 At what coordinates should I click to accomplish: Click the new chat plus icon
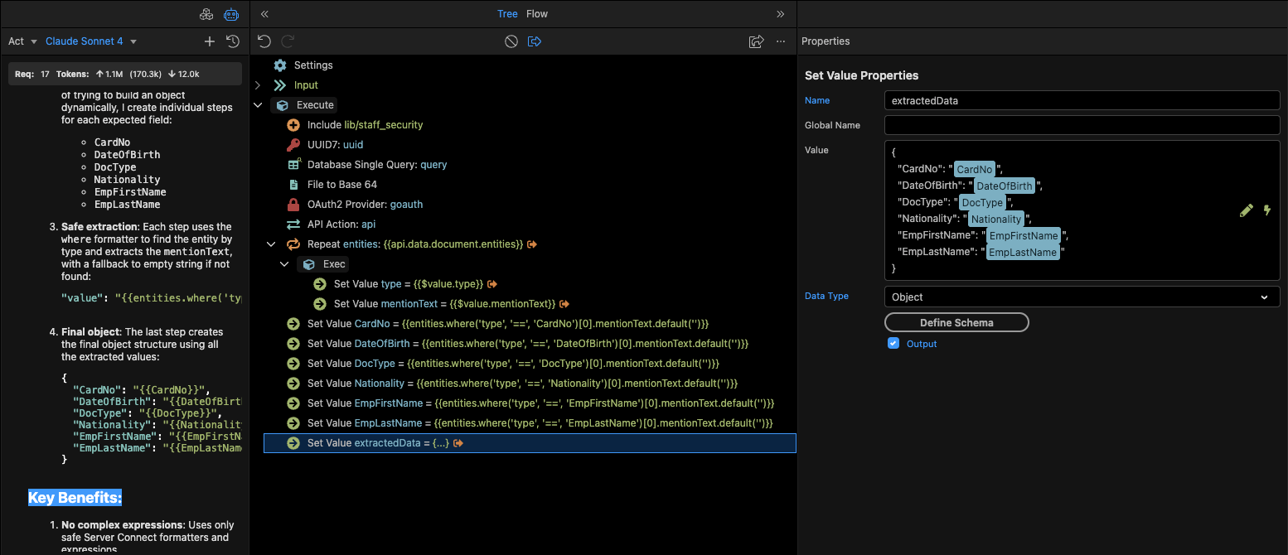(210, 41)
